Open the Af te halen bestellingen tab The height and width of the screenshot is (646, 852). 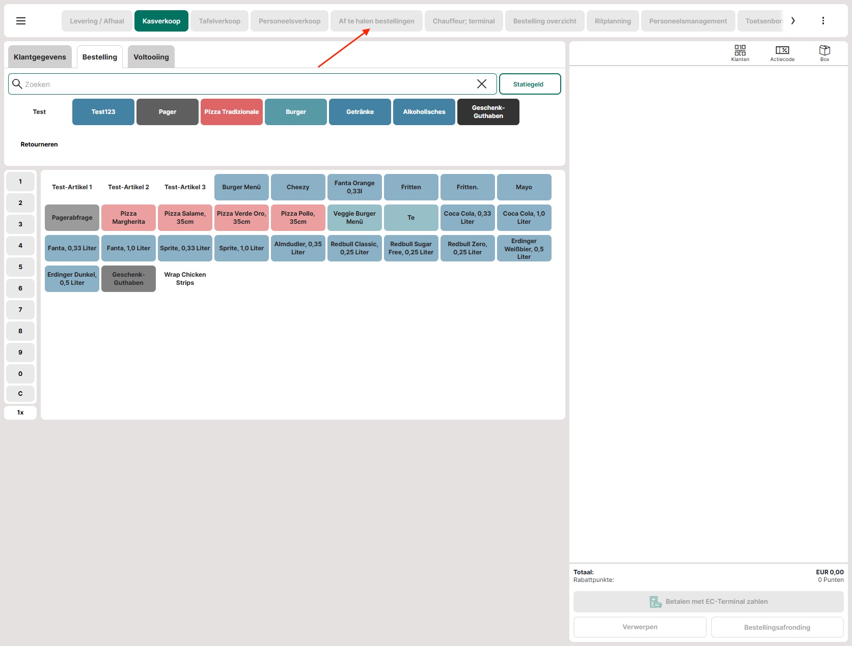tap(376, 21)
